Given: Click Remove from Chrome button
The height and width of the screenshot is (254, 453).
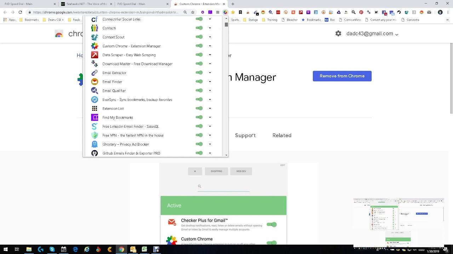Looking at the screenshot, I should click(x=342, y=76).
